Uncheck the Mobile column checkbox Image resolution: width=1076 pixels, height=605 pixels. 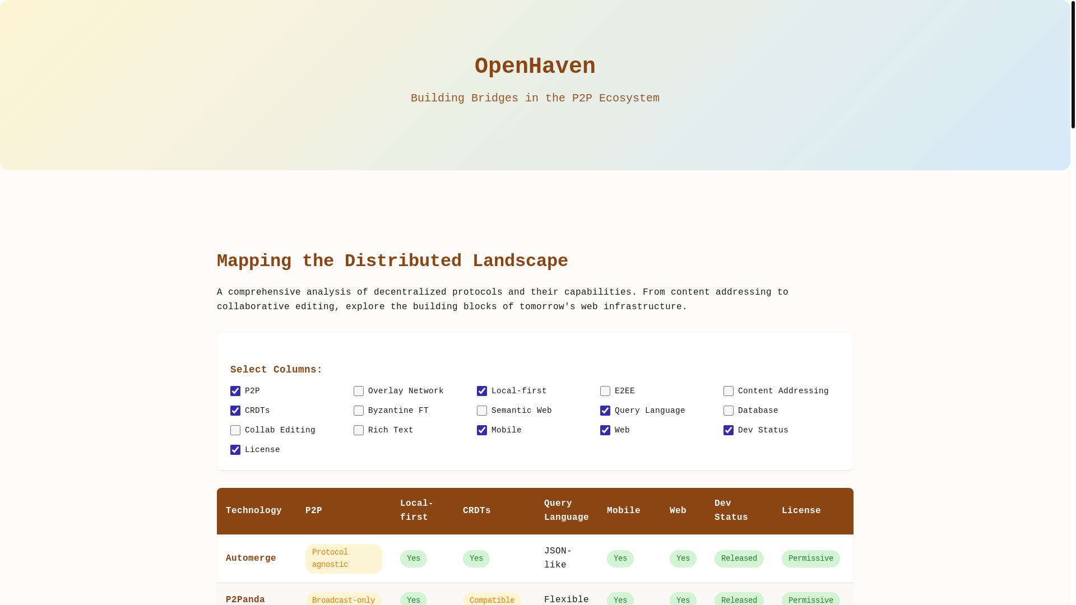[482, 430]
